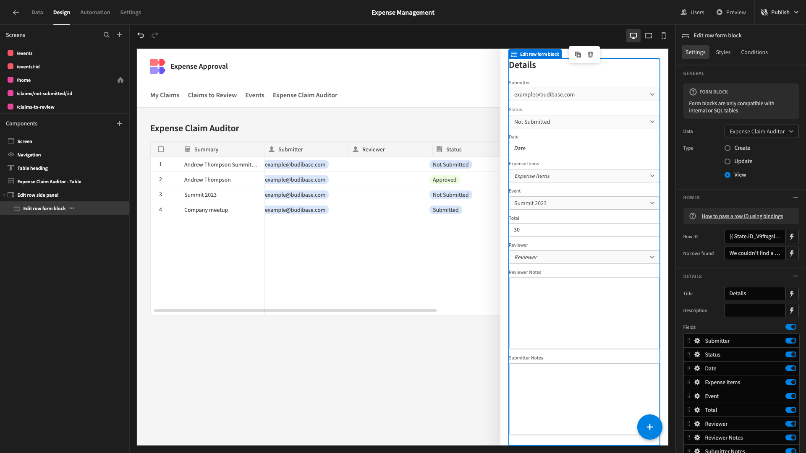Click the home icon beside /home screen
The image size is (806, 453).
pyautogui.click(x=120, y=80)
